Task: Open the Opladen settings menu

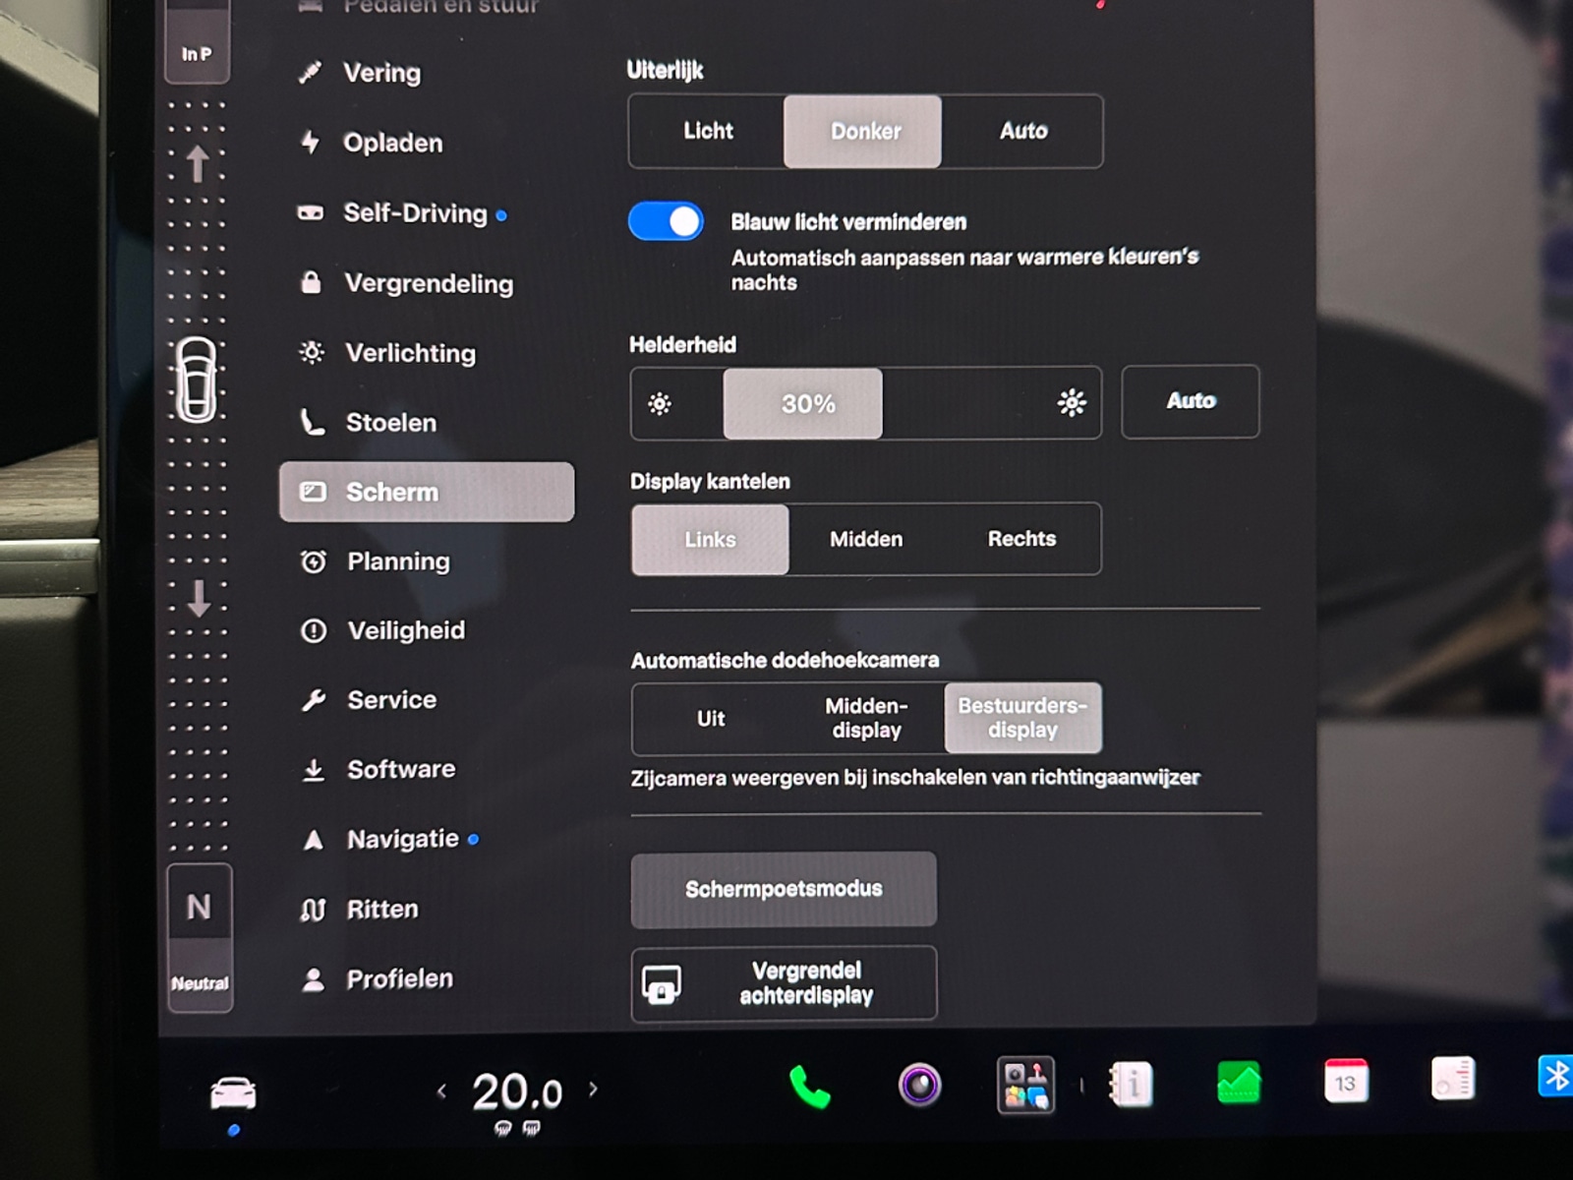Action: 371,143
